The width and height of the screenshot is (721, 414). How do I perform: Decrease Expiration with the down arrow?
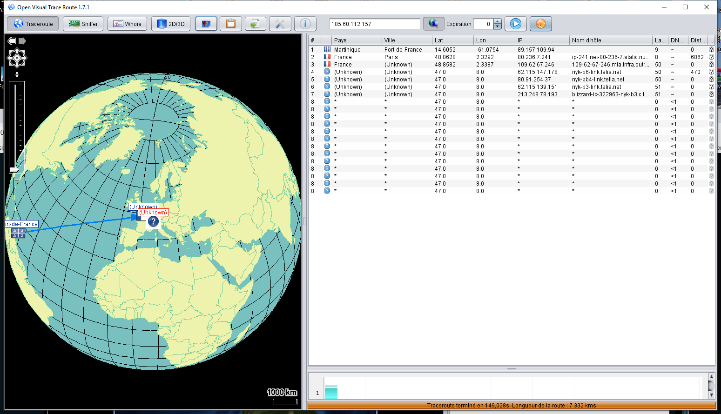click(x=498, y=27)
